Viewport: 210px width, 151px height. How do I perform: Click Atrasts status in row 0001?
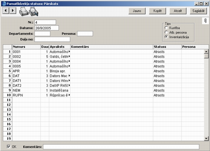coord(167,52)
